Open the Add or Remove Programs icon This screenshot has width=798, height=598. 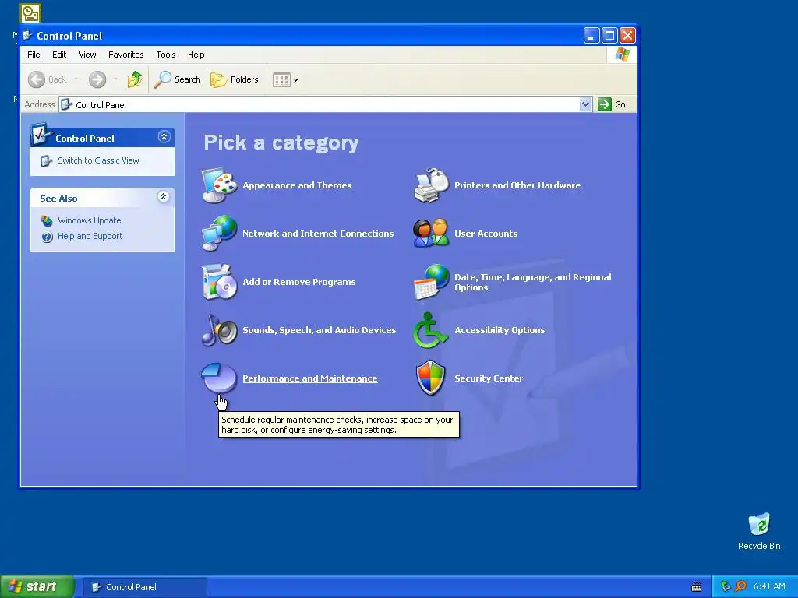pyautogui.click(x=219, y=282)
